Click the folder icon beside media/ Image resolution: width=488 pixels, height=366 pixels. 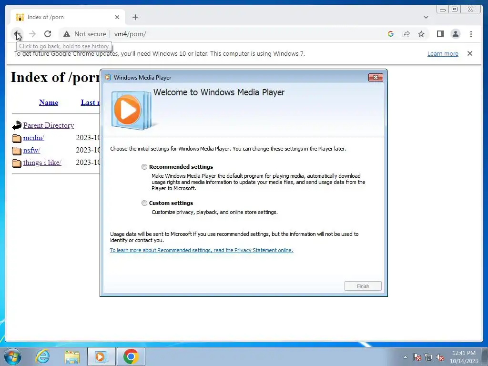[17, 138]
